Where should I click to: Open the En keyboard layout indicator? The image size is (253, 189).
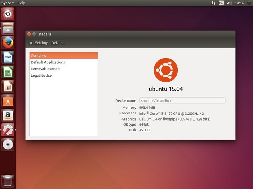221,3
